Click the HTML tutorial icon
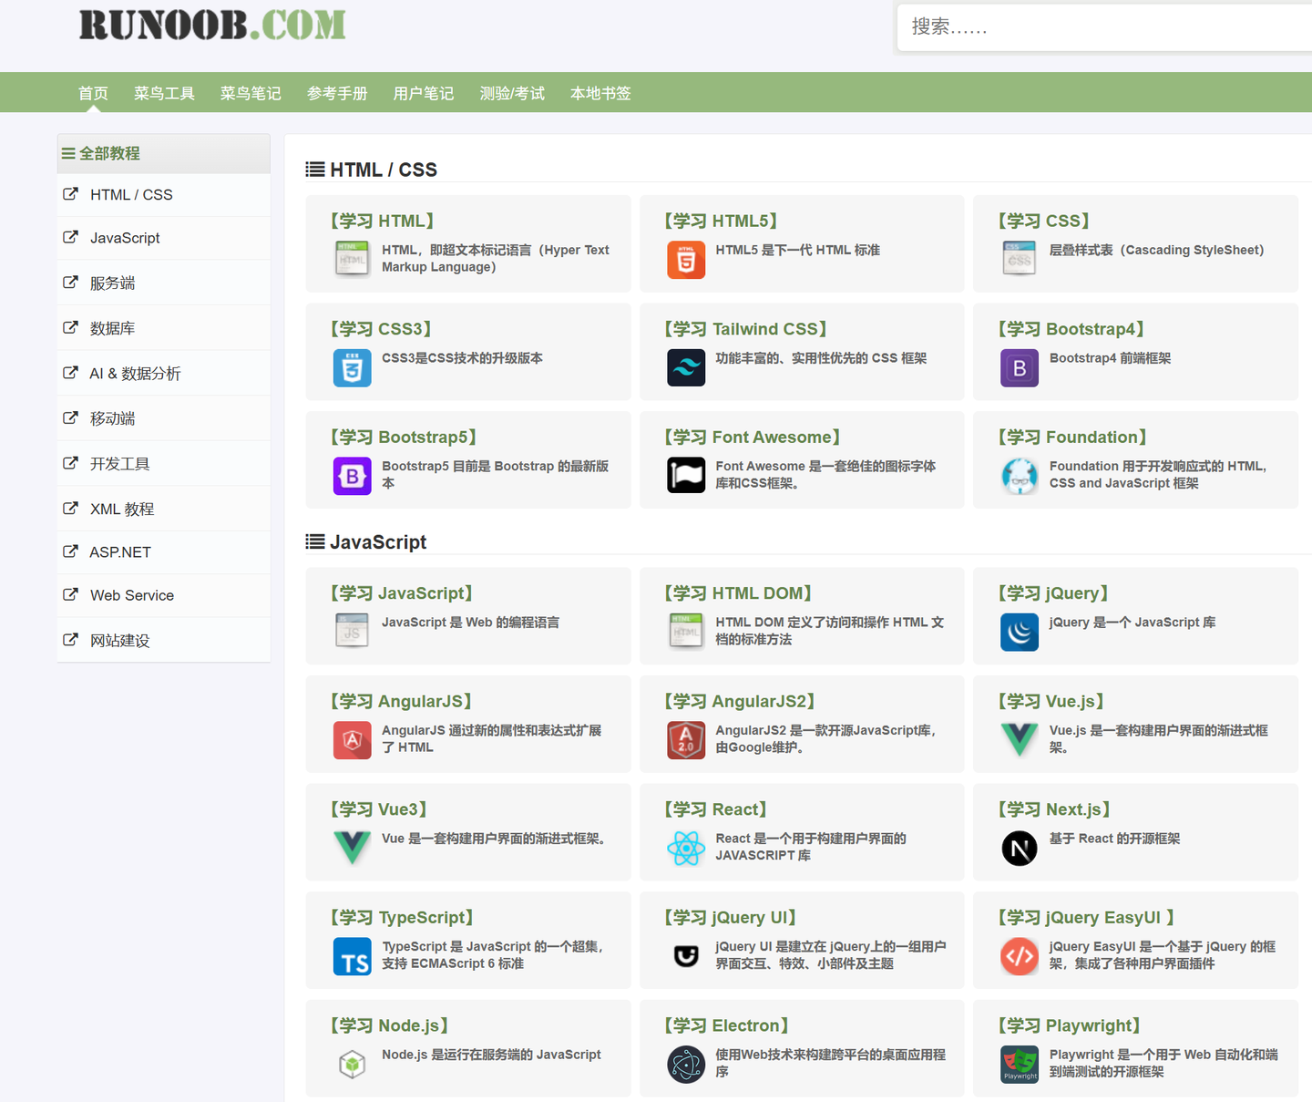The height and width of the screenshot is (1102, 1312). (x=352, y=259)
